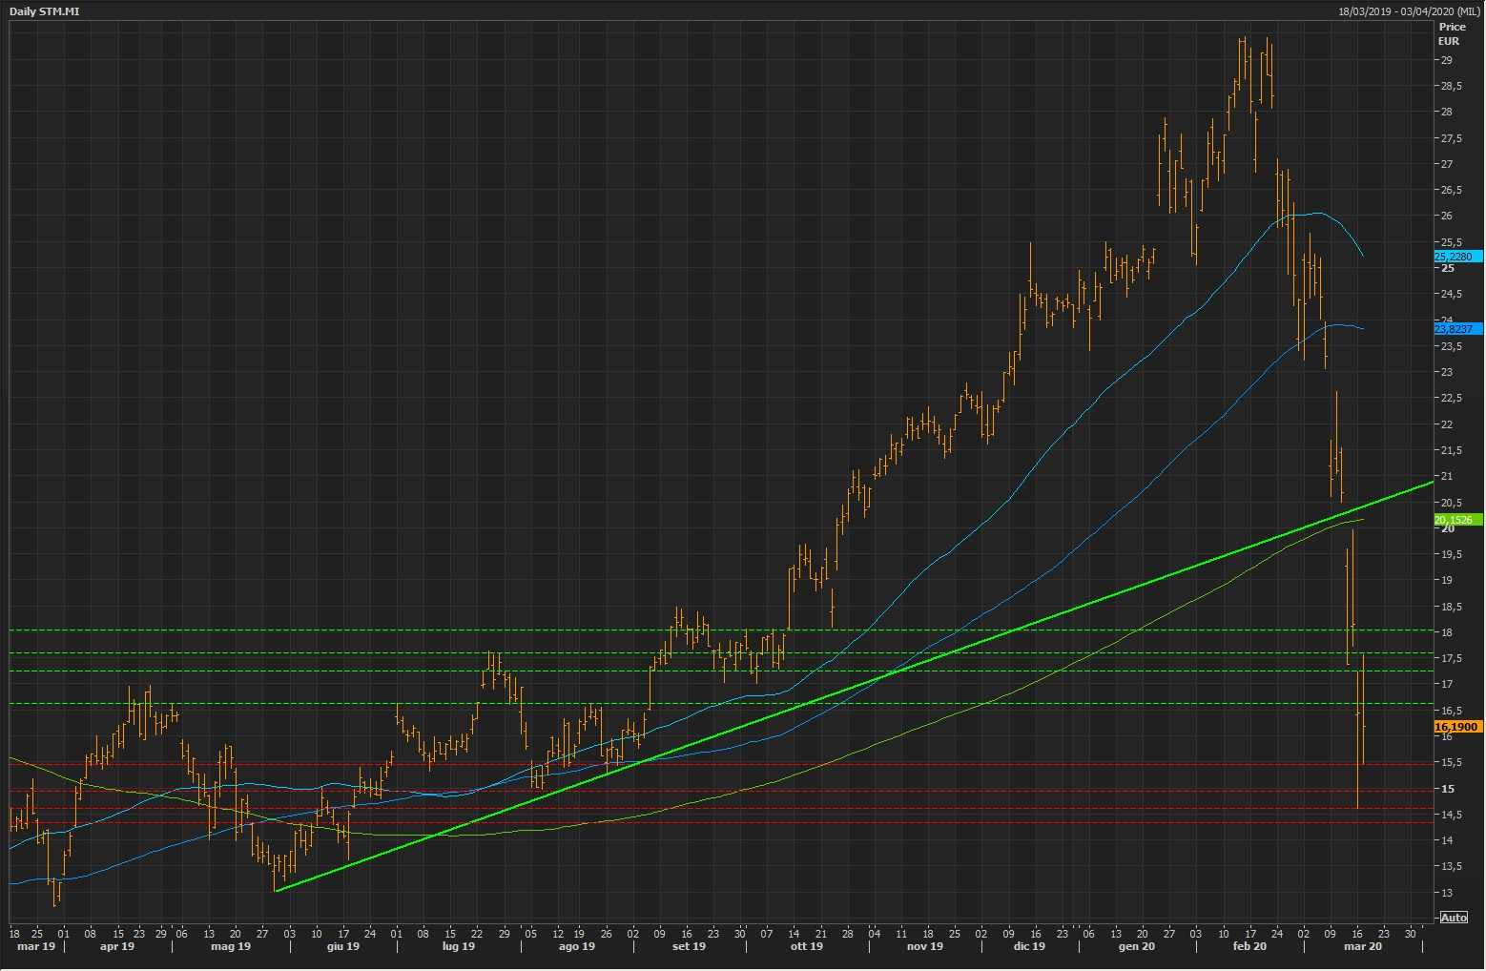Click the 27,5 price axis label
The height and width of the screenshot is (971, 1486).
[1451, 138]
